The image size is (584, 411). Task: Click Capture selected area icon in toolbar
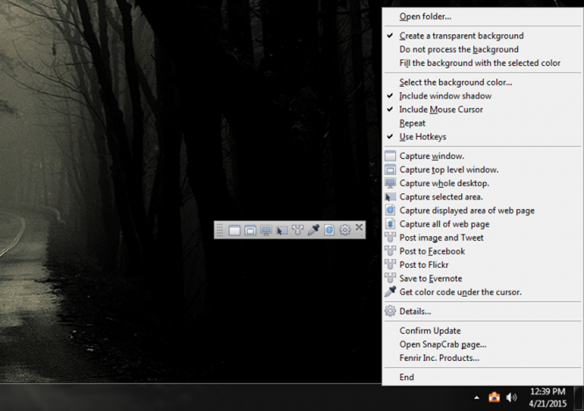(282, 230)
